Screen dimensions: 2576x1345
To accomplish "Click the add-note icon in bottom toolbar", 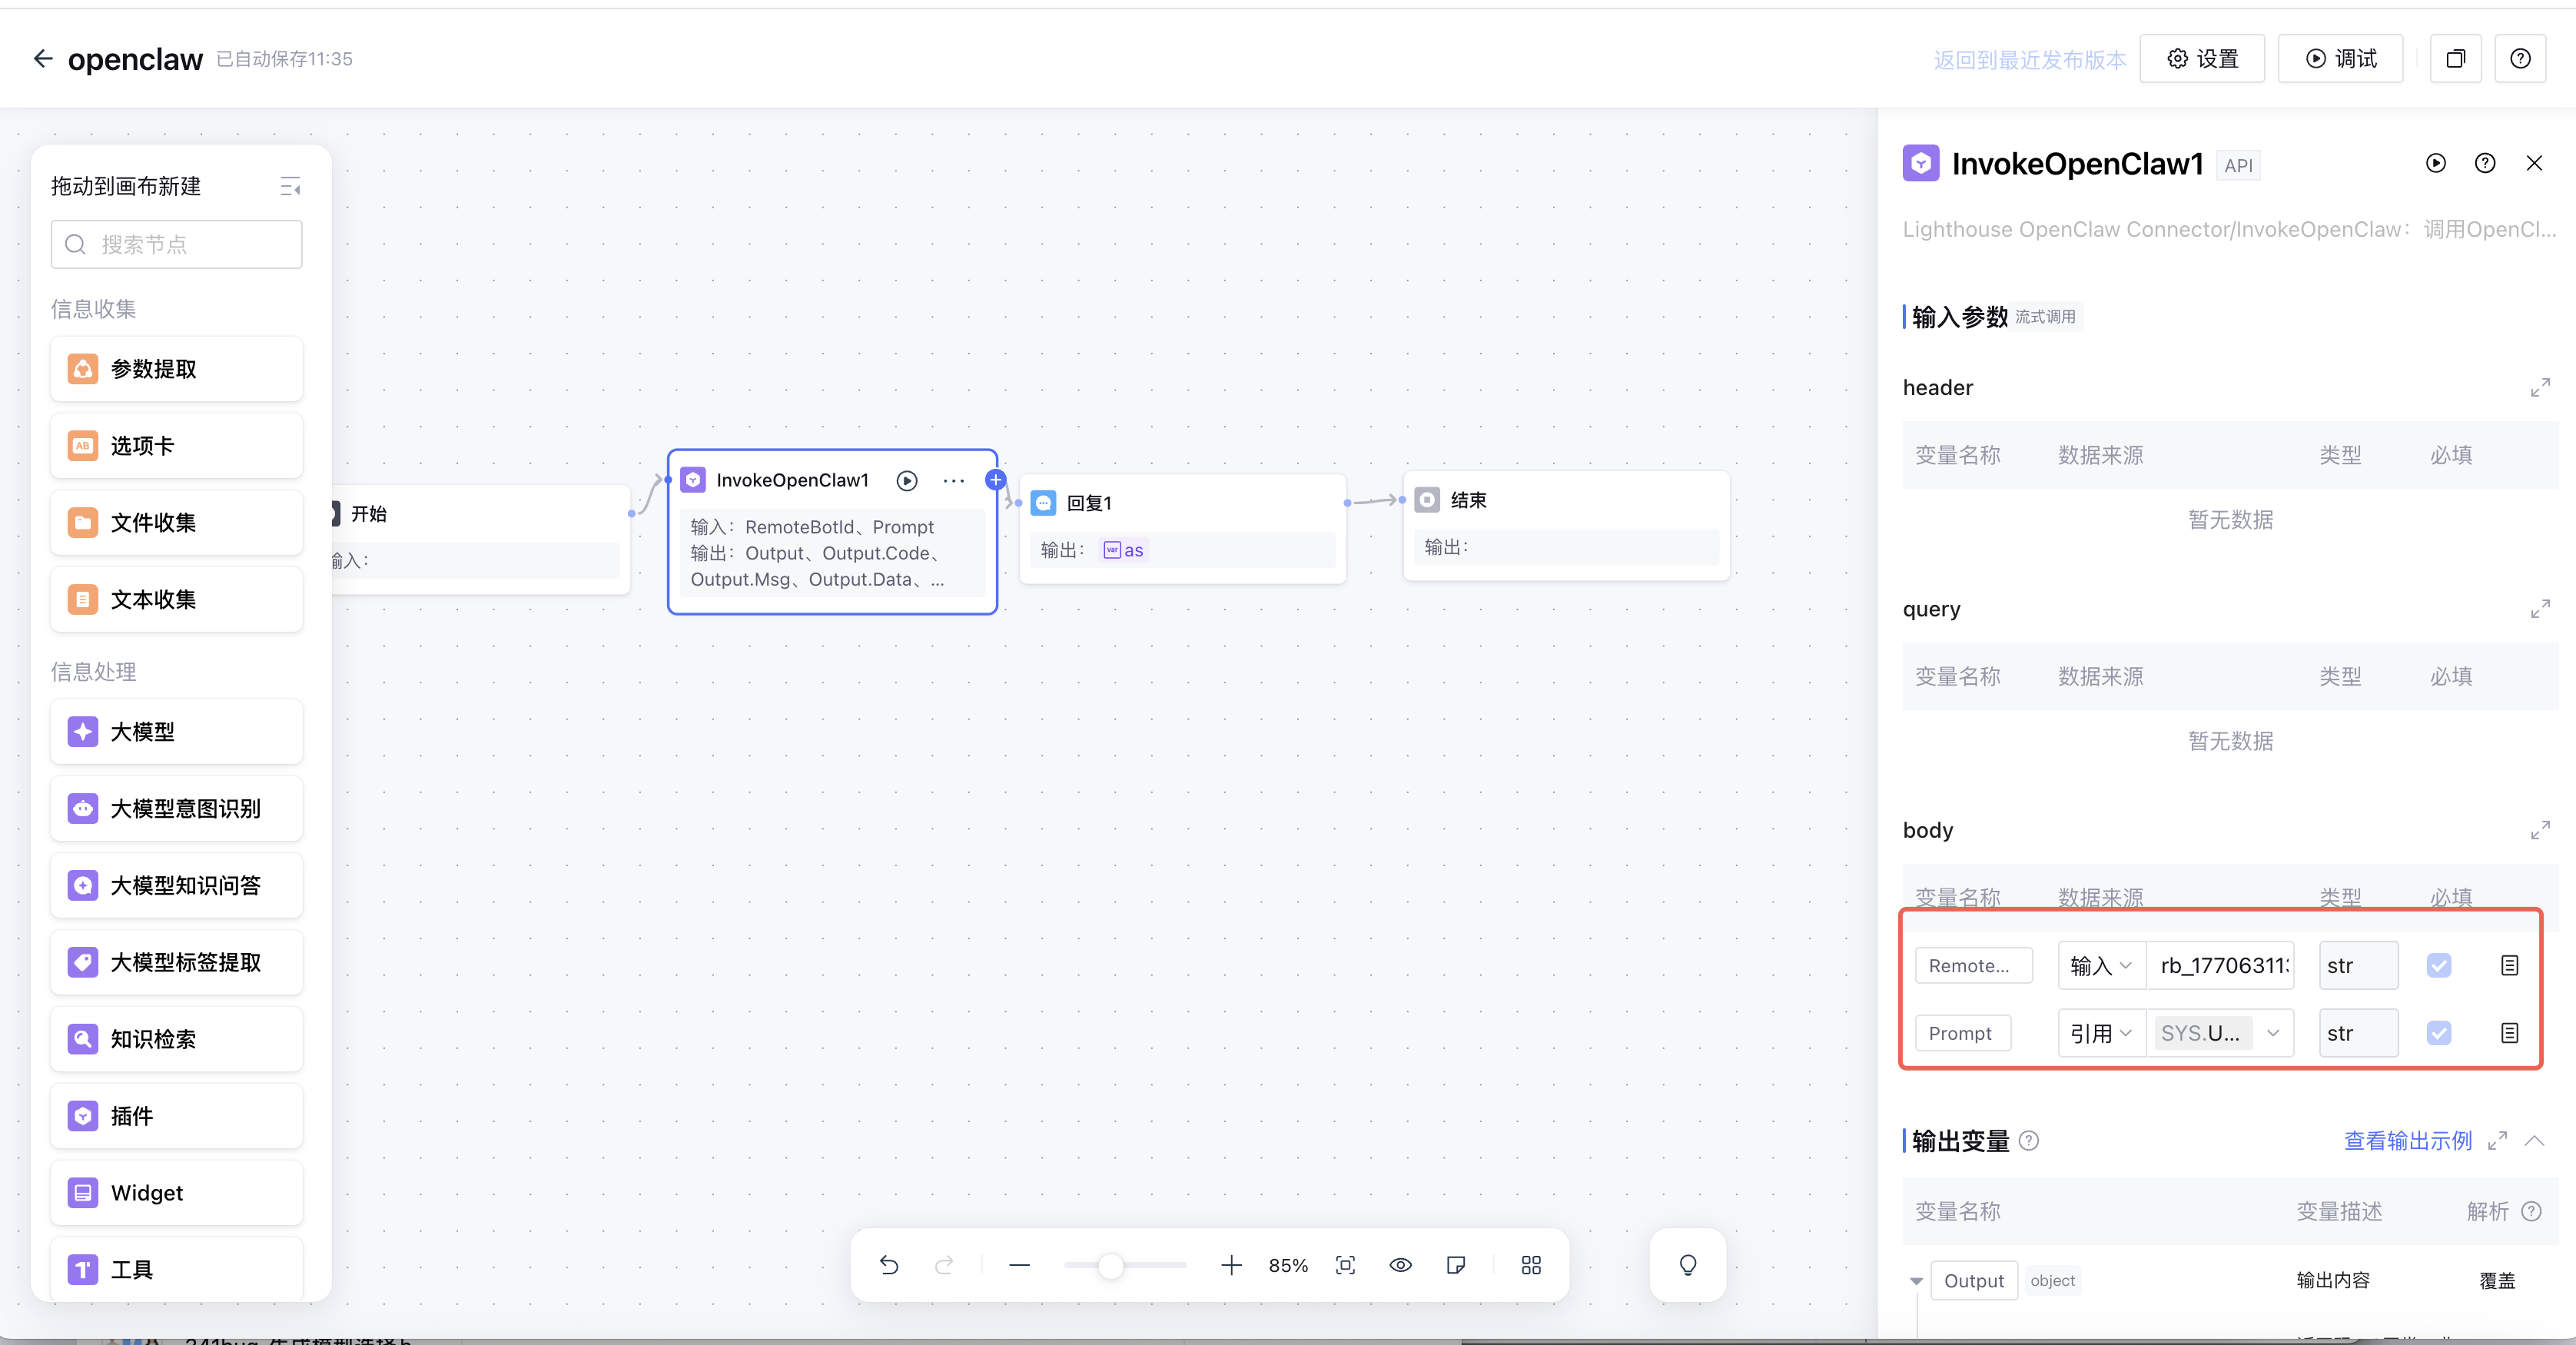I will tap(1456, 1265).
